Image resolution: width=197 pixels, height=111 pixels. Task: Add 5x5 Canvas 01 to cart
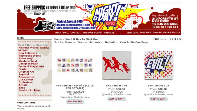[116, 99]
